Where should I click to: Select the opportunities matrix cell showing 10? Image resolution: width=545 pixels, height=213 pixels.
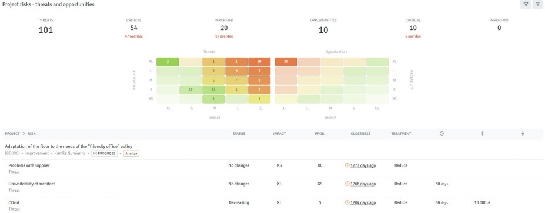(286, 62)
